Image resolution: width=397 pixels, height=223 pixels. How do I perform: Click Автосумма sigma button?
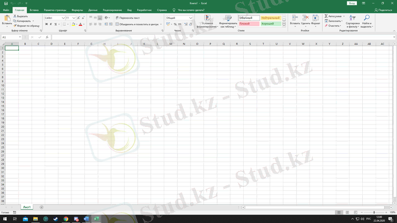point(333,16)
